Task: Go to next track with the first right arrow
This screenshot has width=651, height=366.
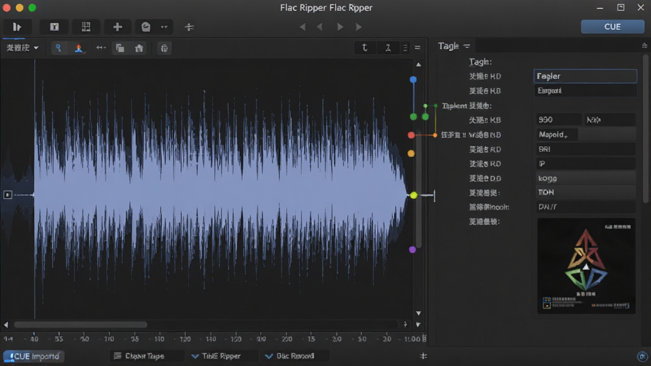Action: point(340,27)
